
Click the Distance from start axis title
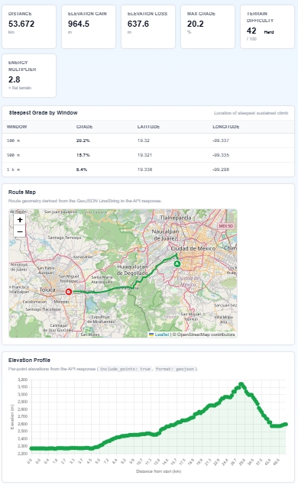(158, 471)
